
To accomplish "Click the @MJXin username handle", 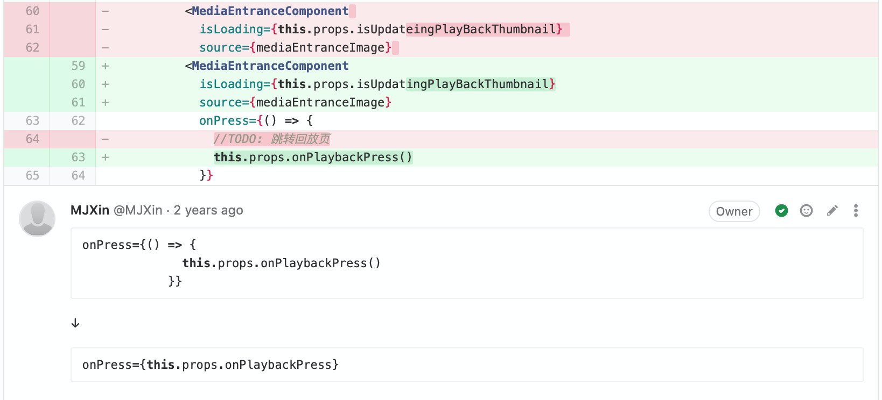I will coord(138,210).
